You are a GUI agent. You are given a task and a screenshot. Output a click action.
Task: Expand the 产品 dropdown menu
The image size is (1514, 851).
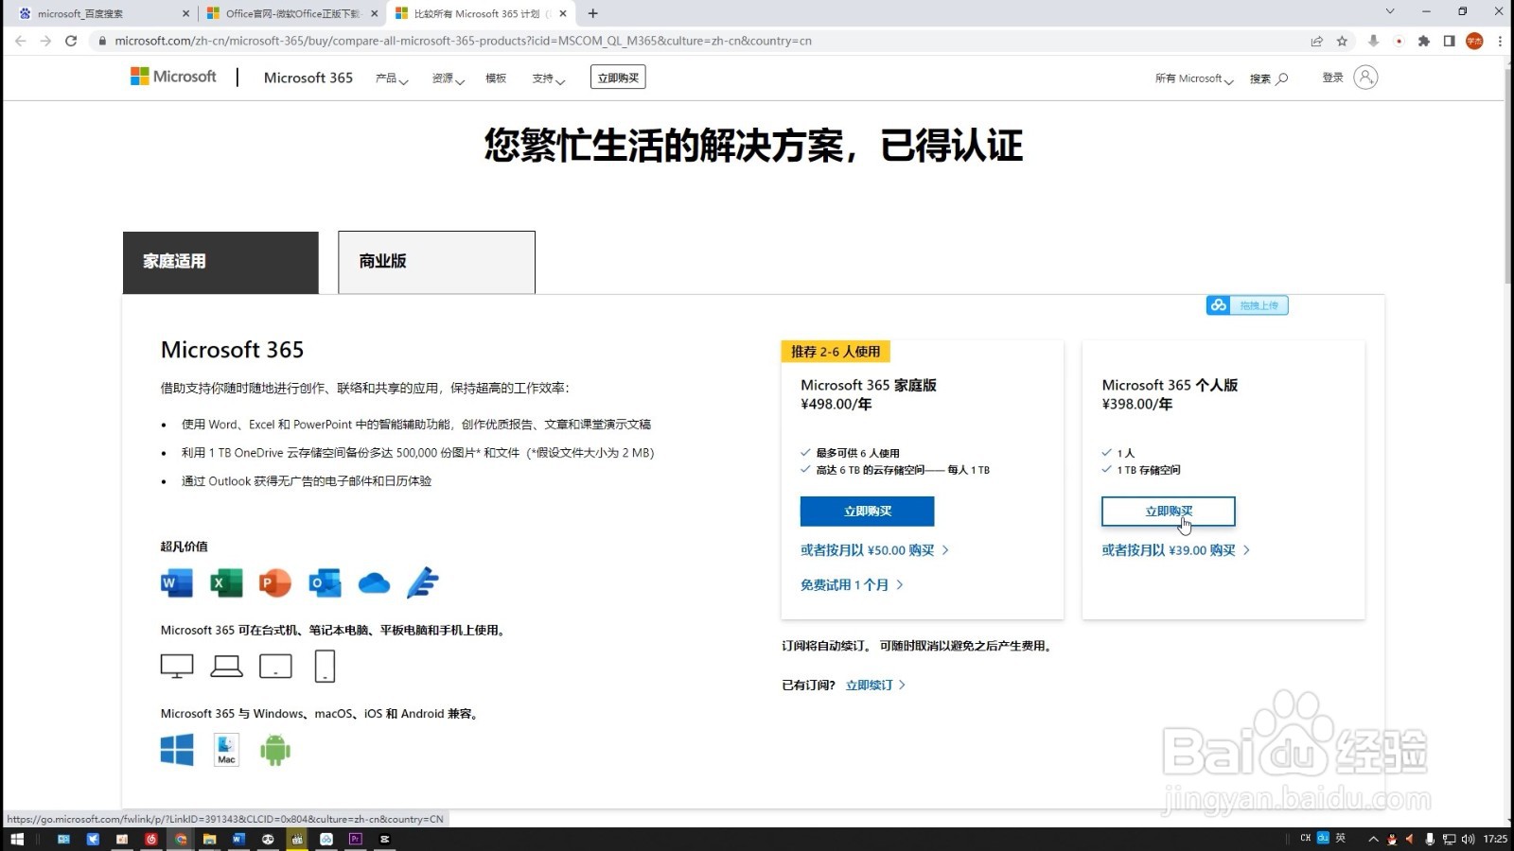392,78
